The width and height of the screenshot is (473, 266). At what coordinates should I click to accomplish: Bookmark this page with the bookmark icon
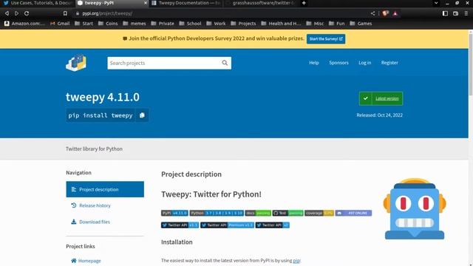click(65, 13)
